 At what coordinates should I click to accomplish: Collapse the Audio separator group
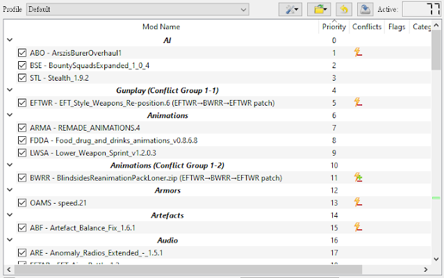(x=10, y=240)
